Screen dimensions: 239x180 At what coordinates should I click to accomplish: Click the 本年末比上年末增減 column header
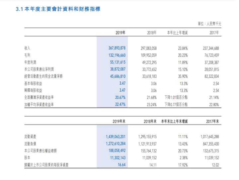tap(175, 122)
